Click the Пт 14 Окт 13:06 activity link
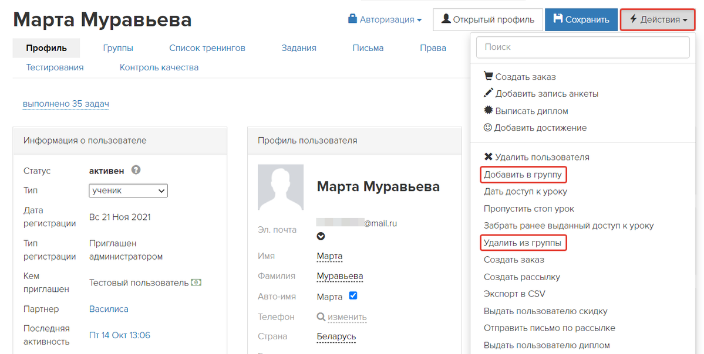Viewport: 704px width, 354px height. 120,335
